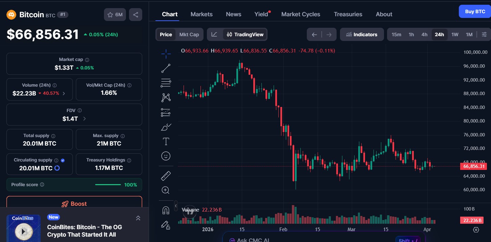
Task: Select the crosshair cursor tool
Action: pyautogui.click(x=166, y=53)
